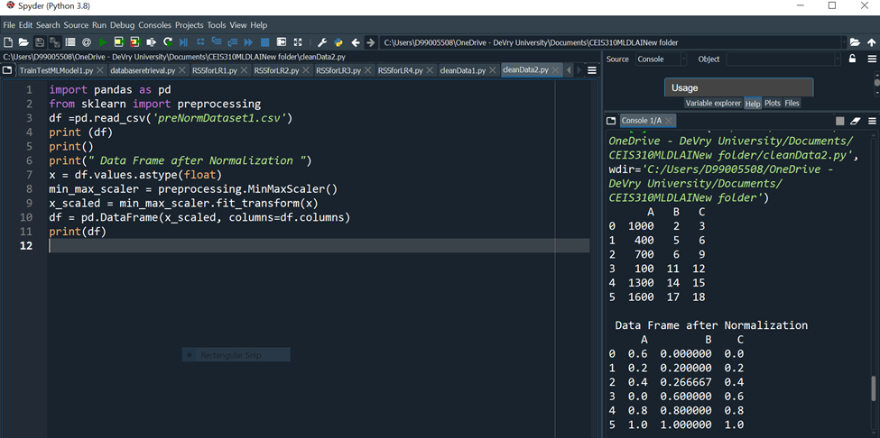Interrupt the kernel with the stop square
The height and width of the screenshot is (438, 880).
(839, 121)
